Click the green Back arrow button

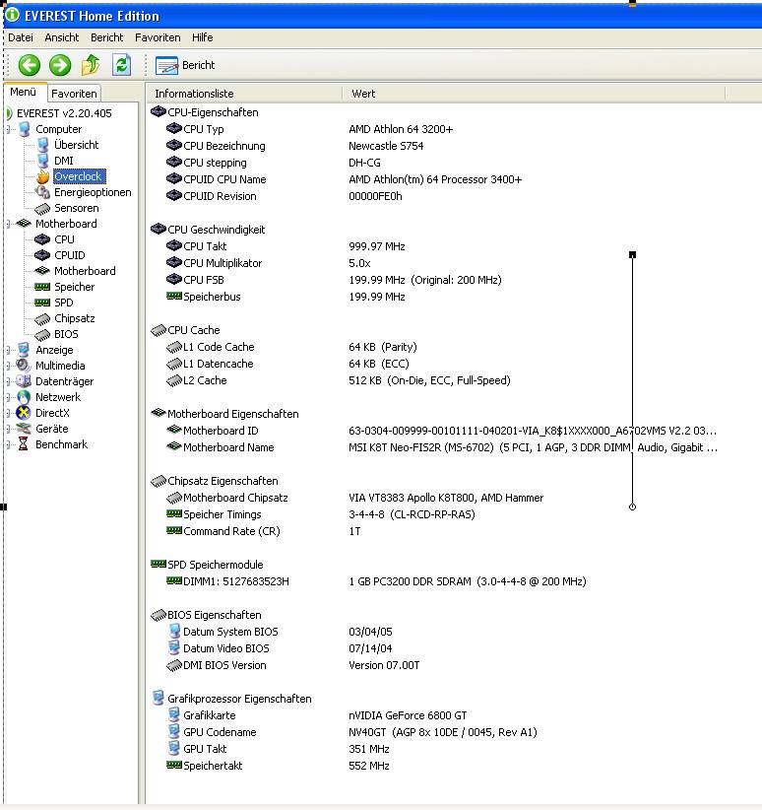[29, 65]
